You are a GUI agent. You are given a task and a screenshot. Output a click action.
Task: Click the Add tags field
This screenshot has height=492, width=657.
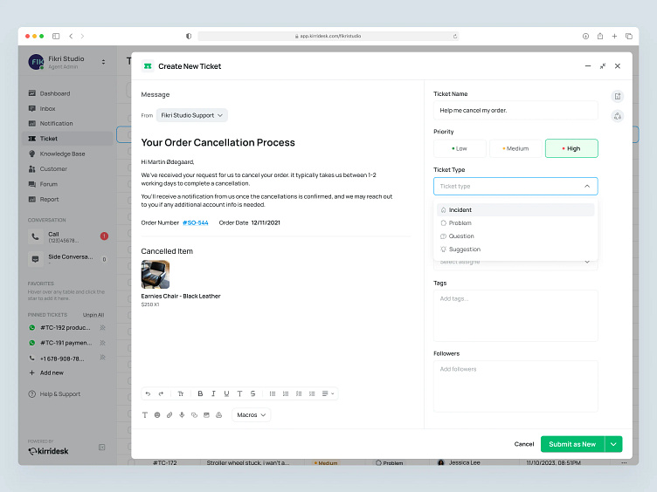pyautogui.click(x=515, y=316)
